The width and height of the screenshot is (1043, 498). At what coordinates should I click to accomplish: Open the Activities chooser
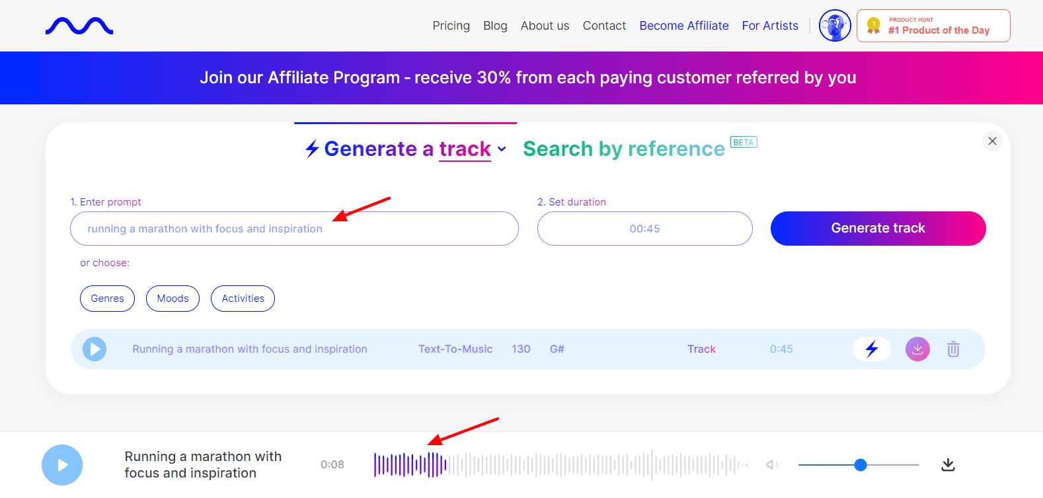[x=243, y=299]
